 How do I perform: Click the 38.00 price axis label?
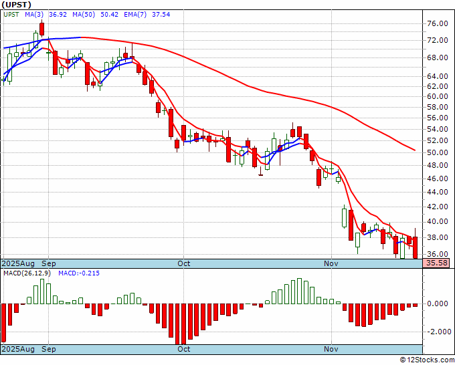pos(438,238)
